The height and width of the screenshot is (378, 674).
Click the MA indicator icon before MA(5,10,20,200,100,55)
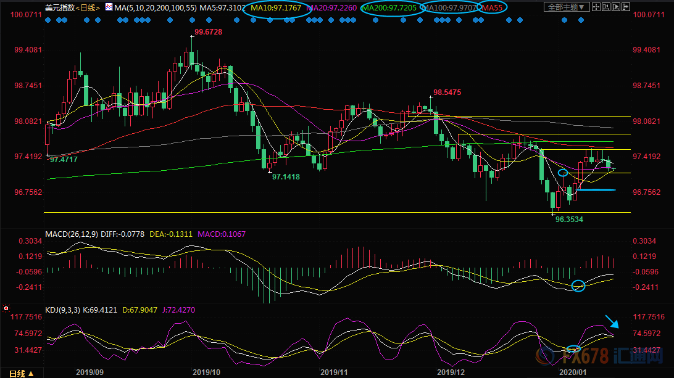(x=109, y=7)
